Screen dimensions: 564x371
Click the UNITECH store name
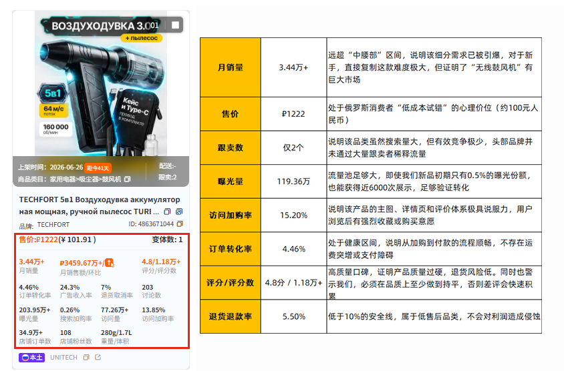pyautogui.click(x=63, y=358)
